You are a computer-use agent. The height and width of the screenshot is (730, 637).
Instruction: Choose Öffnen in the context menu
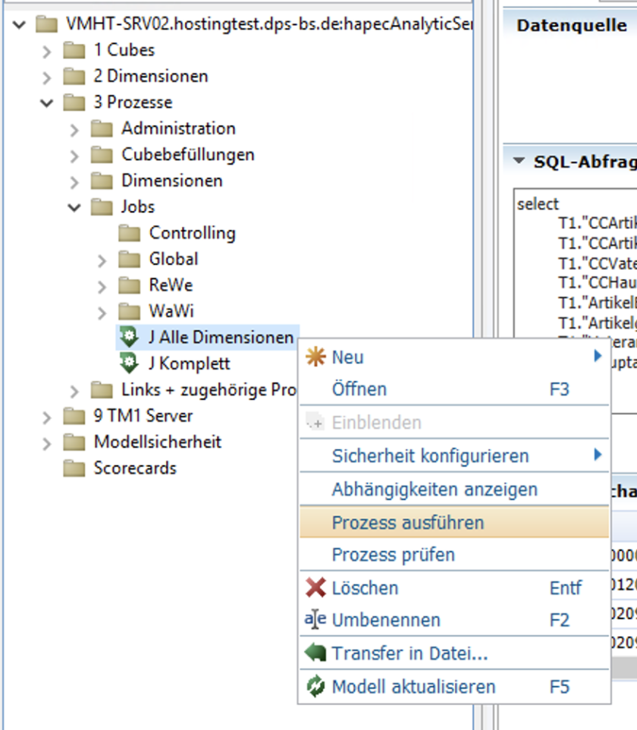pos(359,389)
